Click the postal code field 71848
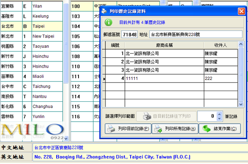Image resolution: width=248 pixels, height=164 pixels. 129,34
